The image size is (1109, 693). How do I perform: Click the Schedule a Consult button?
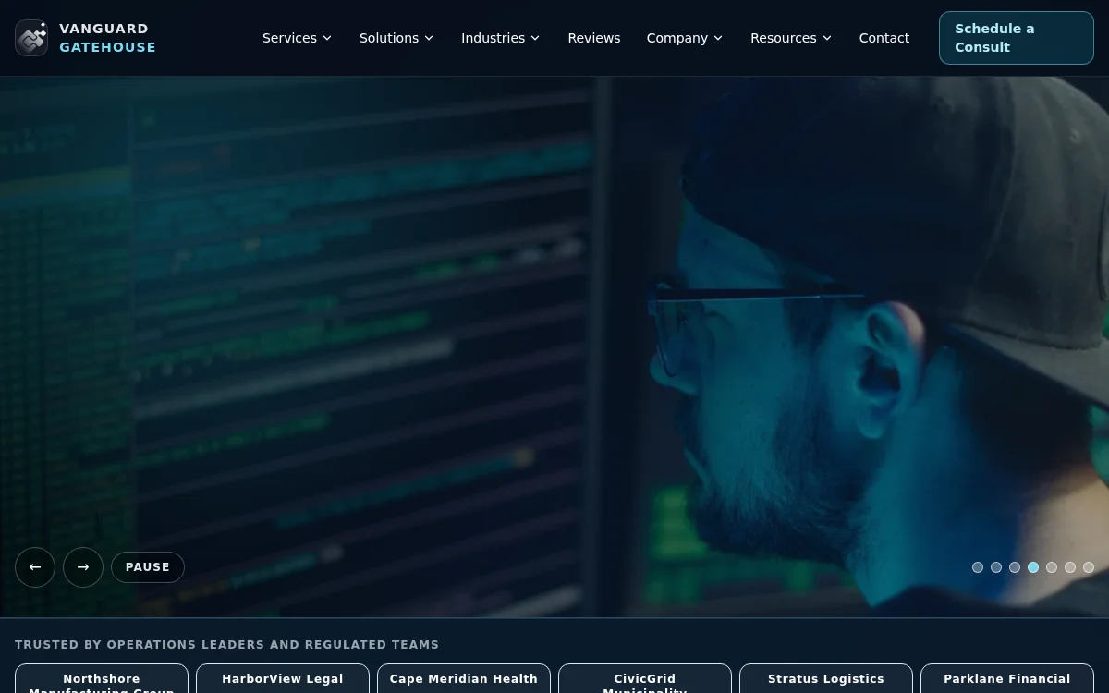pyautogui.click(x=1016, y=38)
